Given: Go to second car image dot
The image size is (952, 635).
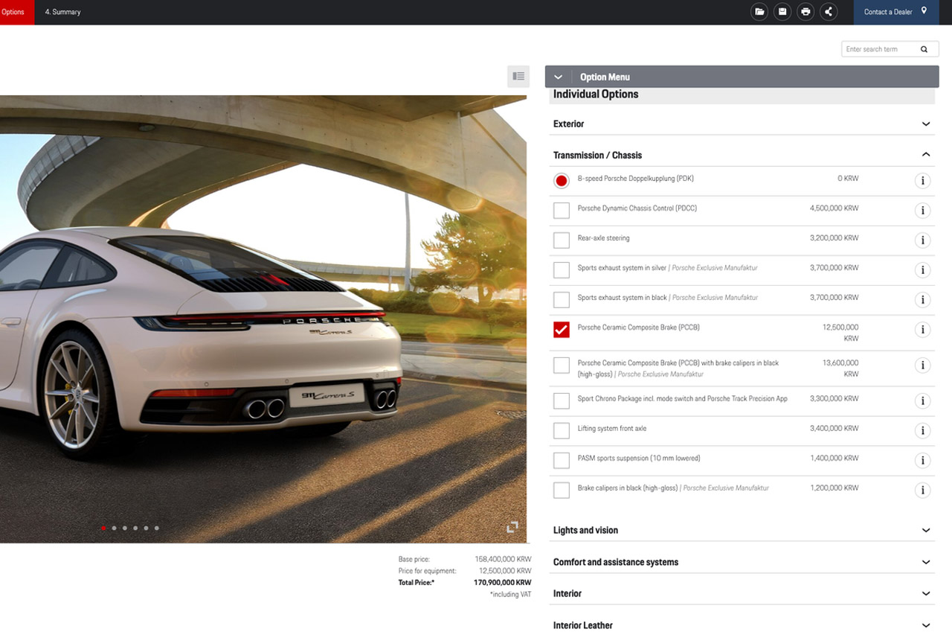Looking at the screenshot, I should pyautogui.click(x=114, y=528).
